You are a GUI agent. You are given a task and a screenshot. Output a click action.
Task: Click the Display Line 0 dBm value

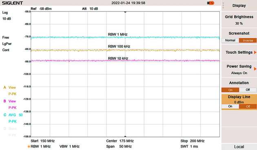point(239,102)
